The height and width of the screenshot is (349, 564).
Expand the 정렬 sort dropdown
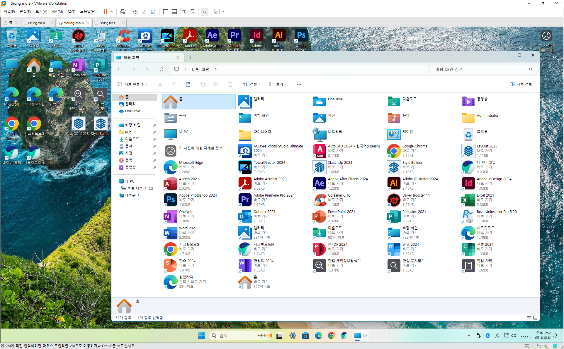(x=252, y=84)
